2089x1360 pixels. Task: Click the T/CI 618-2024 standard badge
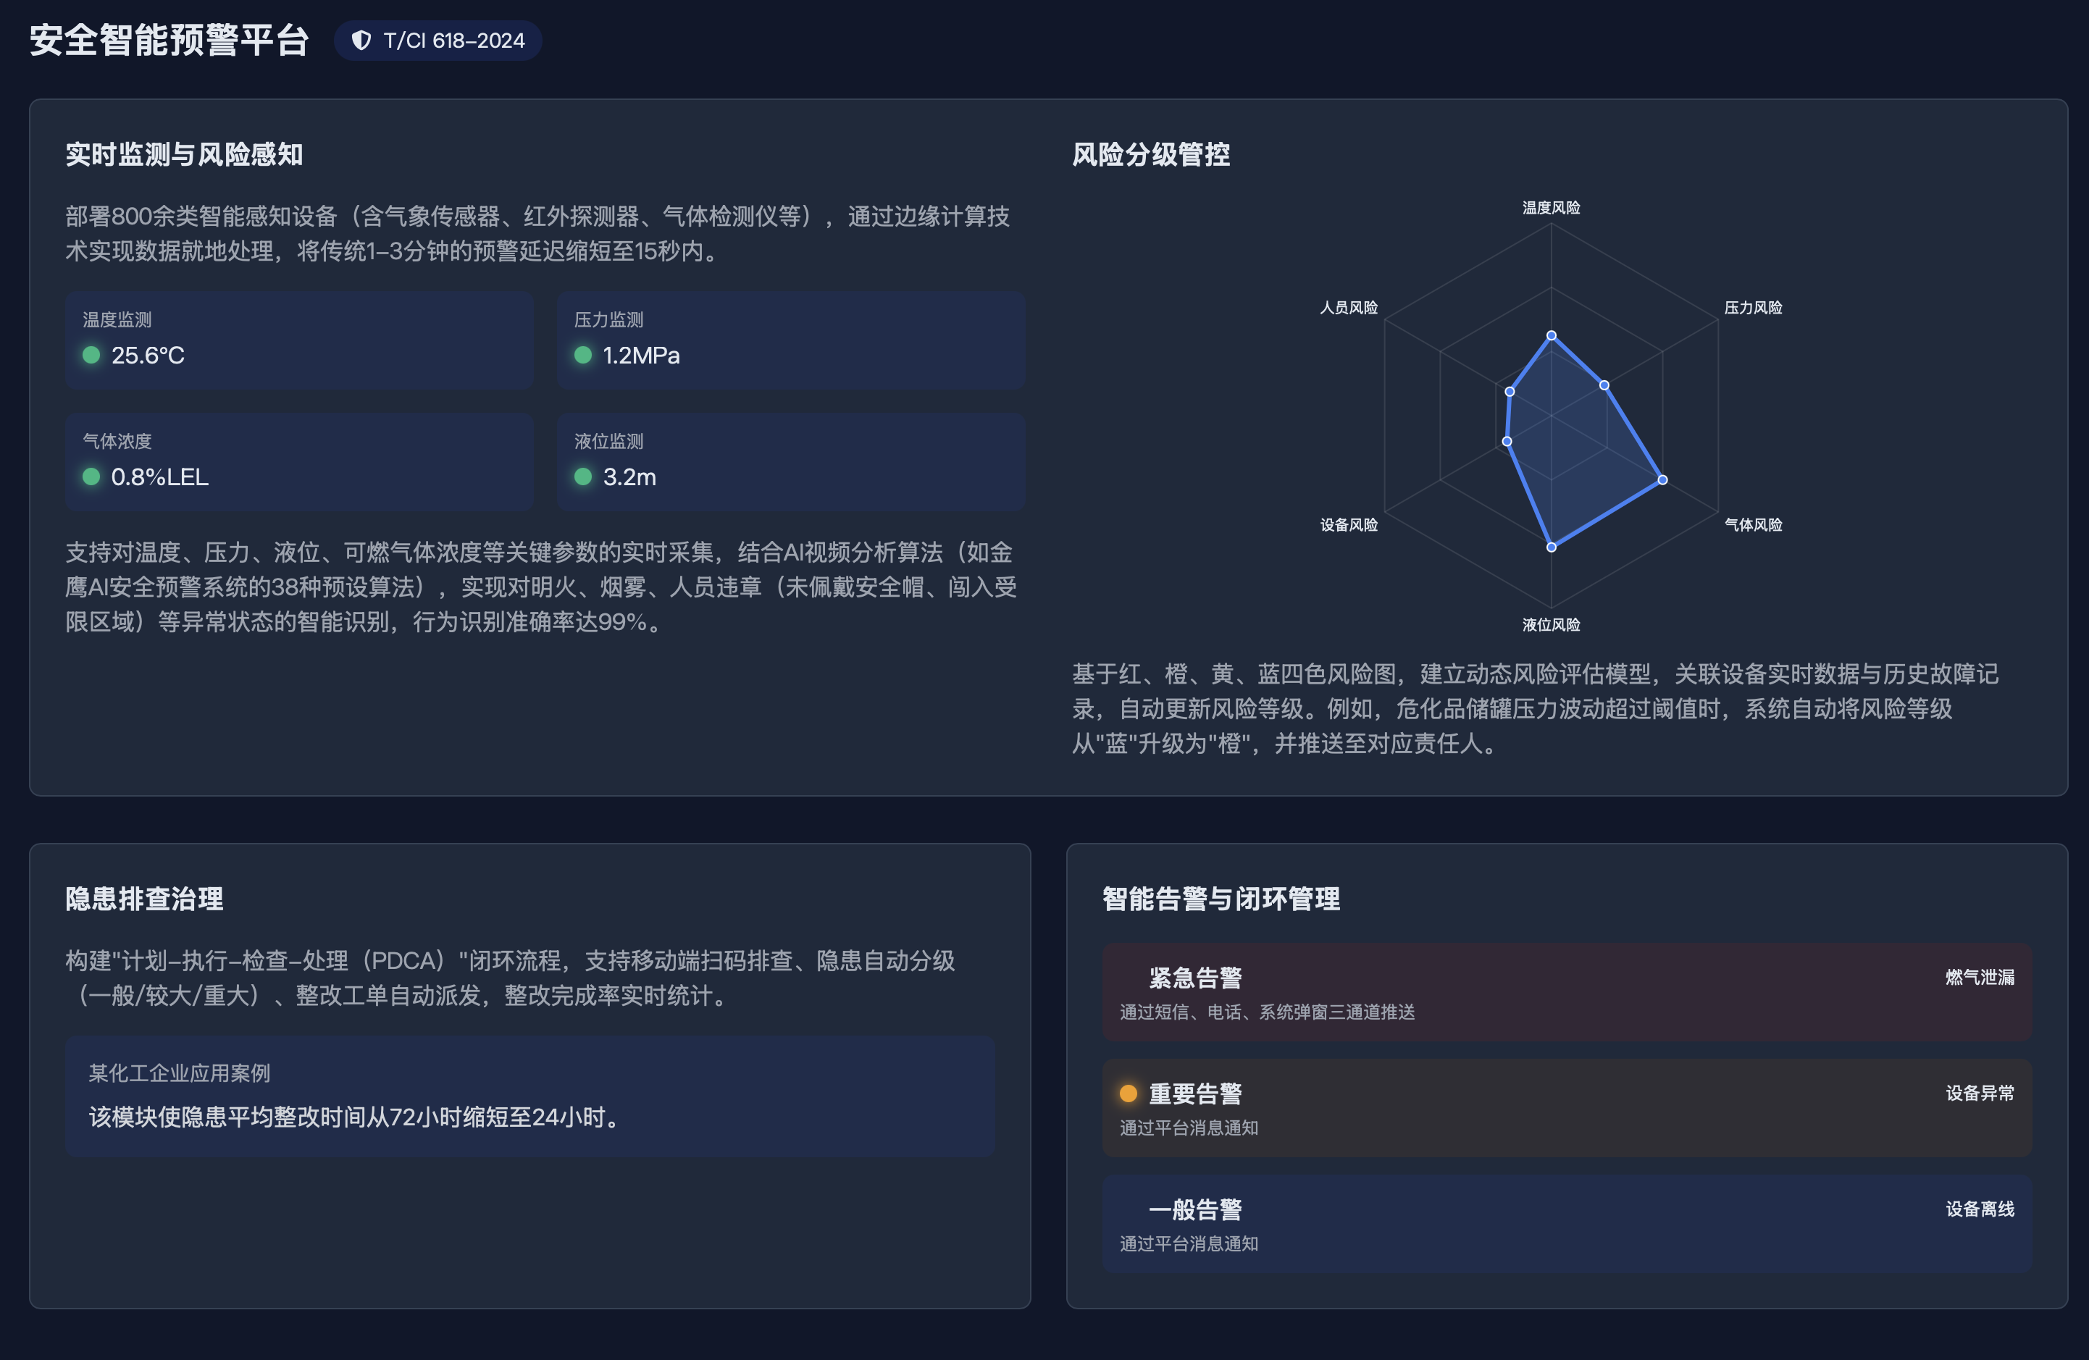click(438, 41)
